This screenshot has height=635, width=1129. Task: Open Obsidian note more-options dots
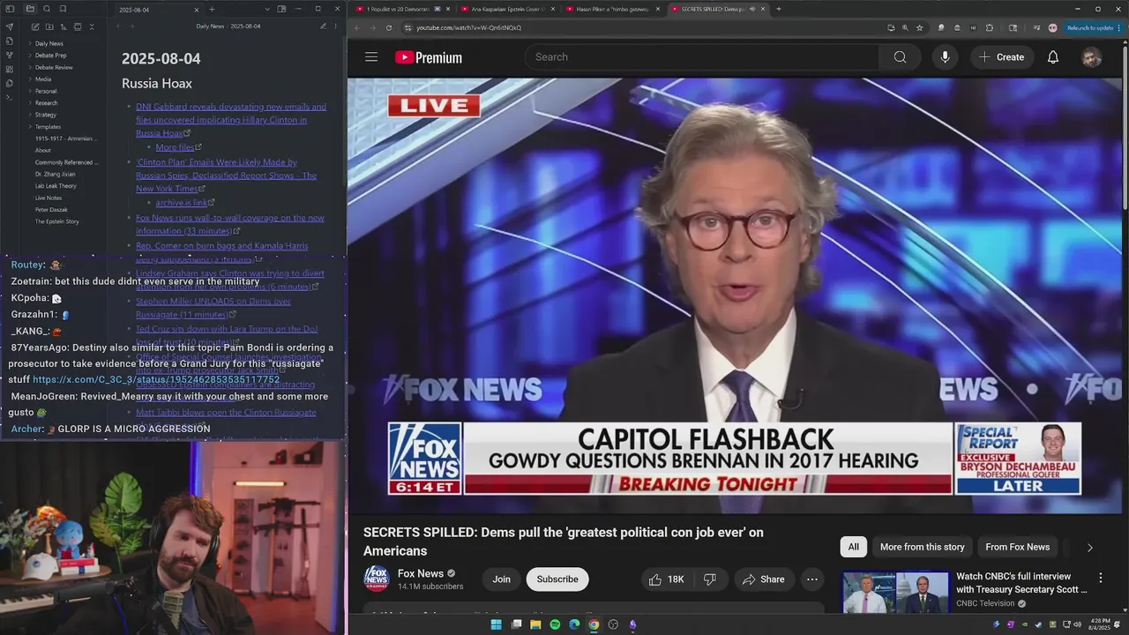point(337,26)
